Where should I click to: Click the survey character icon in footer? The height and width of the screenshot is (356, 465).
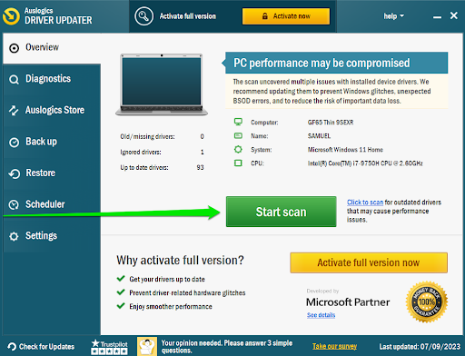pyautogui.click(x=147, y=346)
